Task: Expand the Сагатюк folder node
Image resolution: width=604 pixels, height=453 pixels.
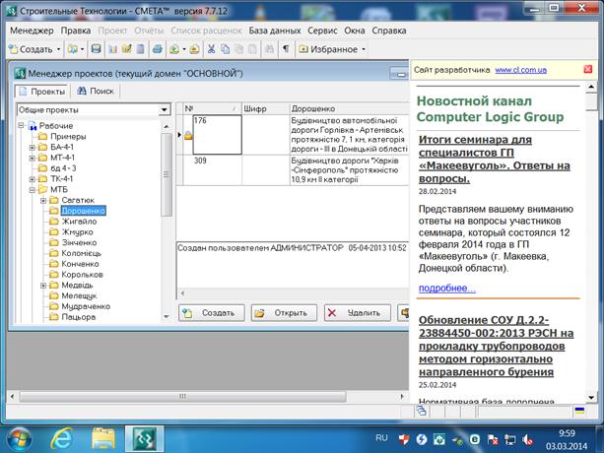Action: click(44, 200)
